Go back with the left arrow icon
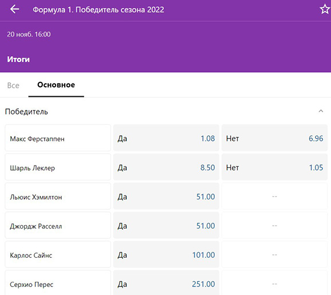This screenshot has height=295, width=331. coord(14,9)
